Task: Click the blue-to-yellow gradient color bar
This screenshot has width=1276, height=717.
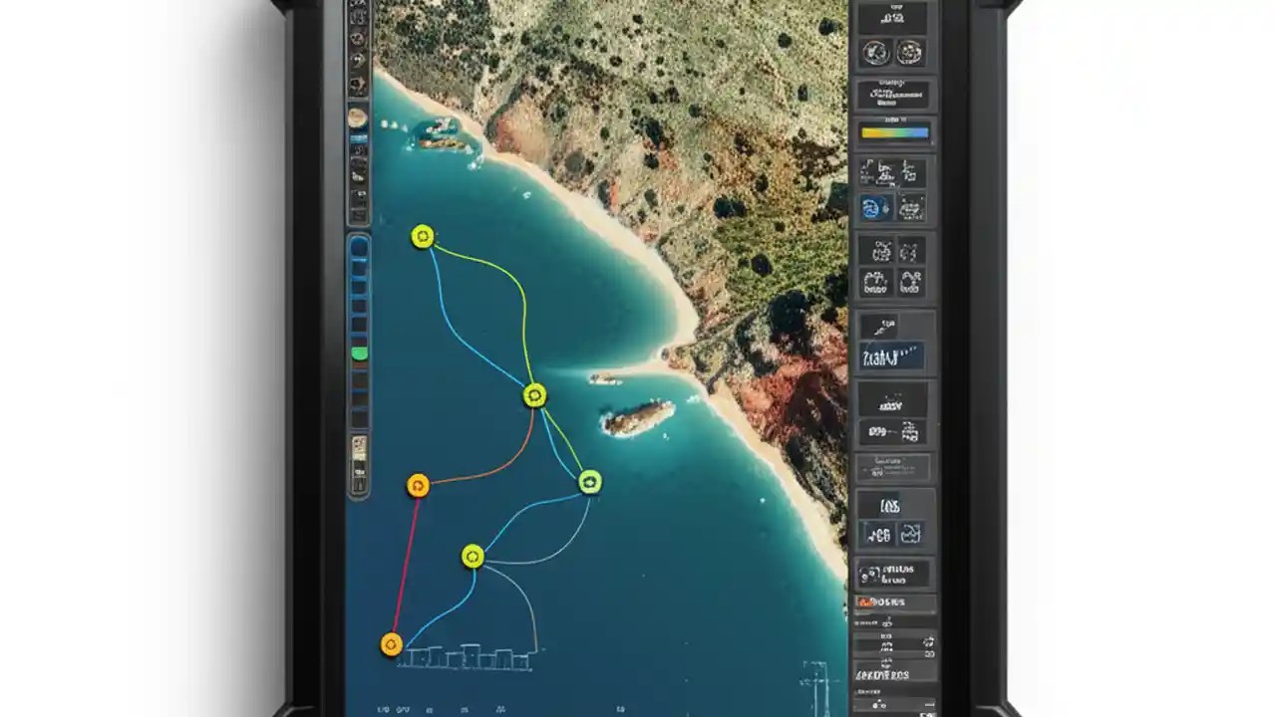Action: (892, 130)
